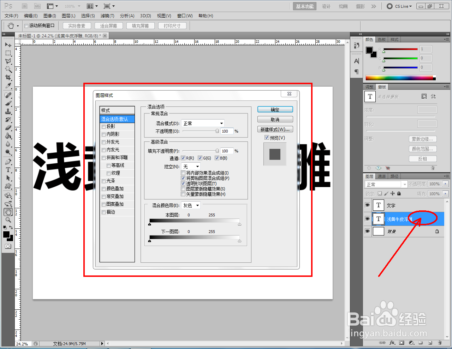Click the fx add layer style icon
The height and width of the screenshot is (349, 452).
tap(392, 343)
